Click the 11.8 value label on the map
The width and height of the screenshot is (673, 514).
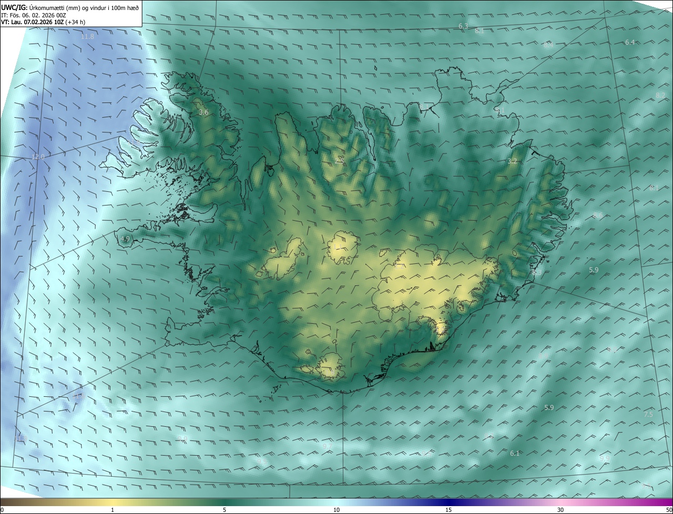[x=88, y=37]
